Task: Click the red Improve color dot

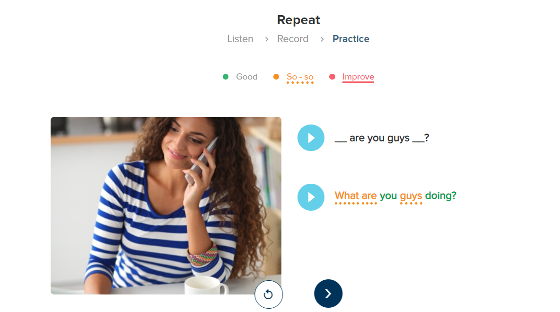Action: click(332, 77)
